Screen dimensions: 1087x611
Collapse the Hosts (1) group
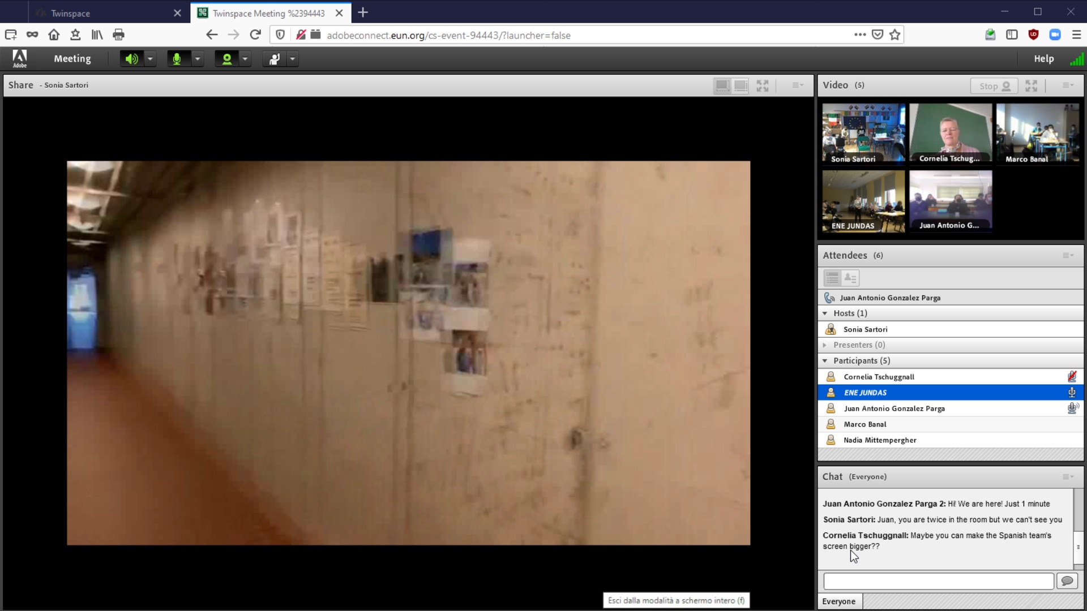[x=825, y=313]
